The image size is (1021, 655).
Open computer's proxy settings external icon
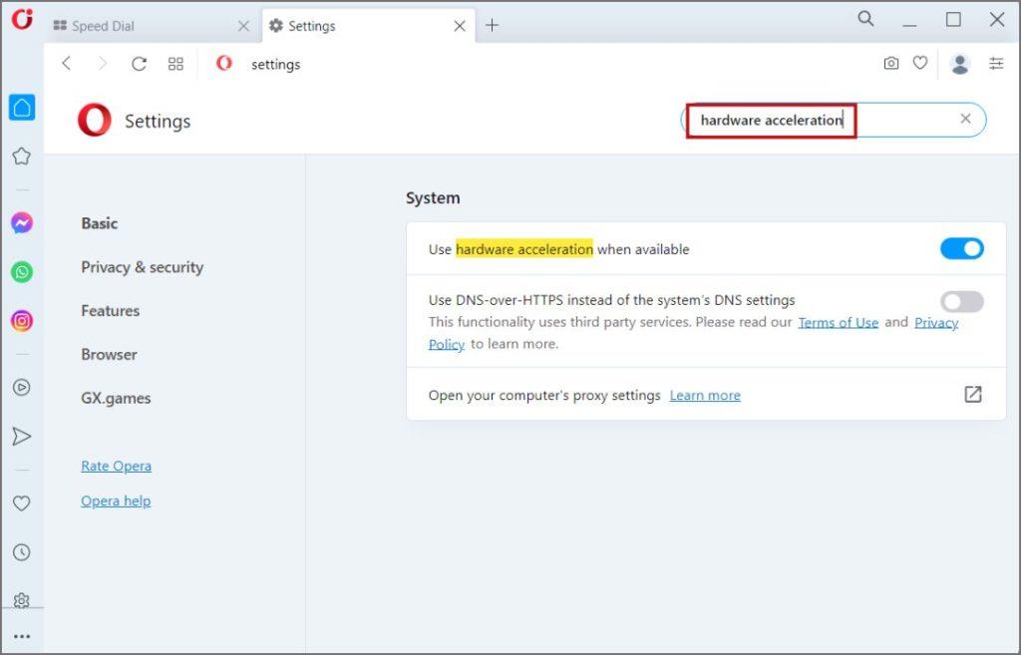point(973,394)
